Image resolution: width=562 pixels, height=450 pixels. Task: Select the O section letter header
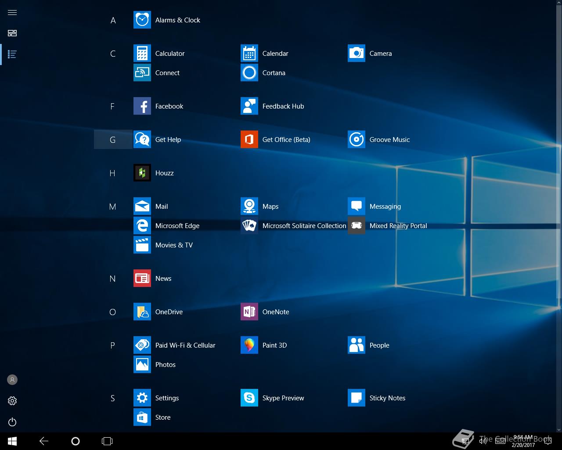[x=113, y=312]
